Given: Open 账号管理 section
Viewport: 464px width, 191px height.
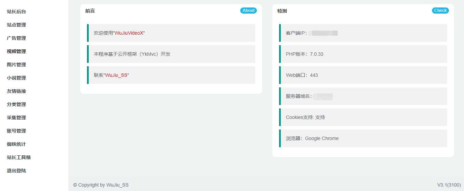Looking at the screenshot, I should (16, 131).
